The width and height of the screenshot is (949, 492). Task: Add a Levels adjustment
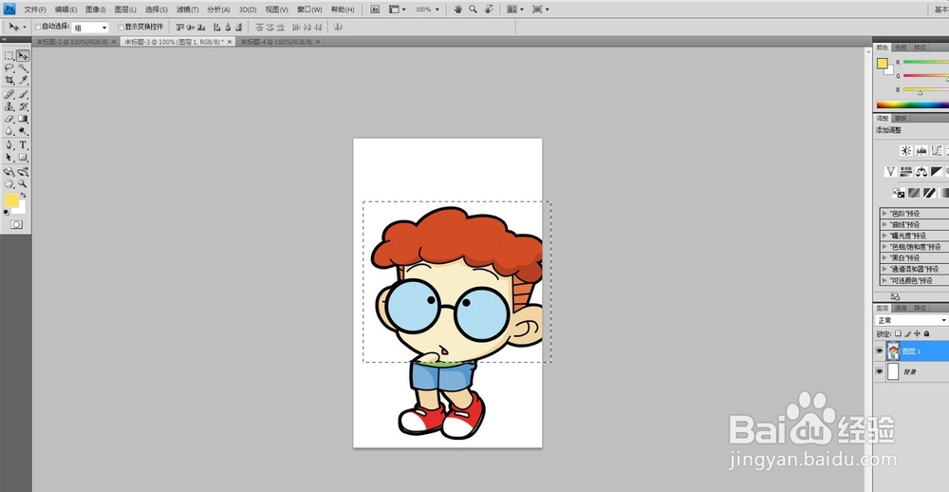[x=921, y=150]
